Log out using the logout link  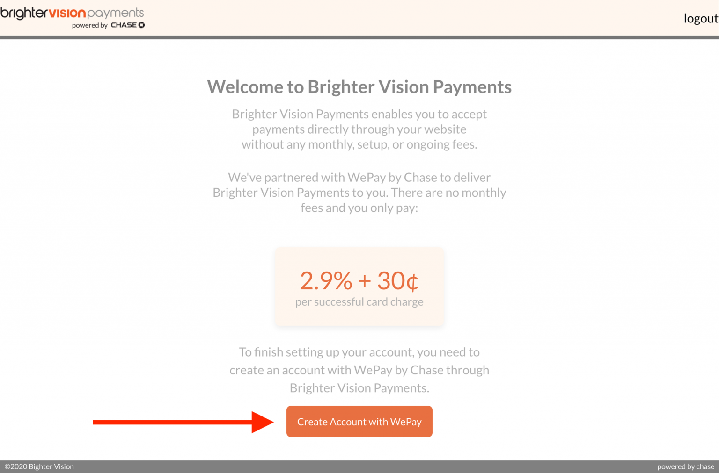700,18
